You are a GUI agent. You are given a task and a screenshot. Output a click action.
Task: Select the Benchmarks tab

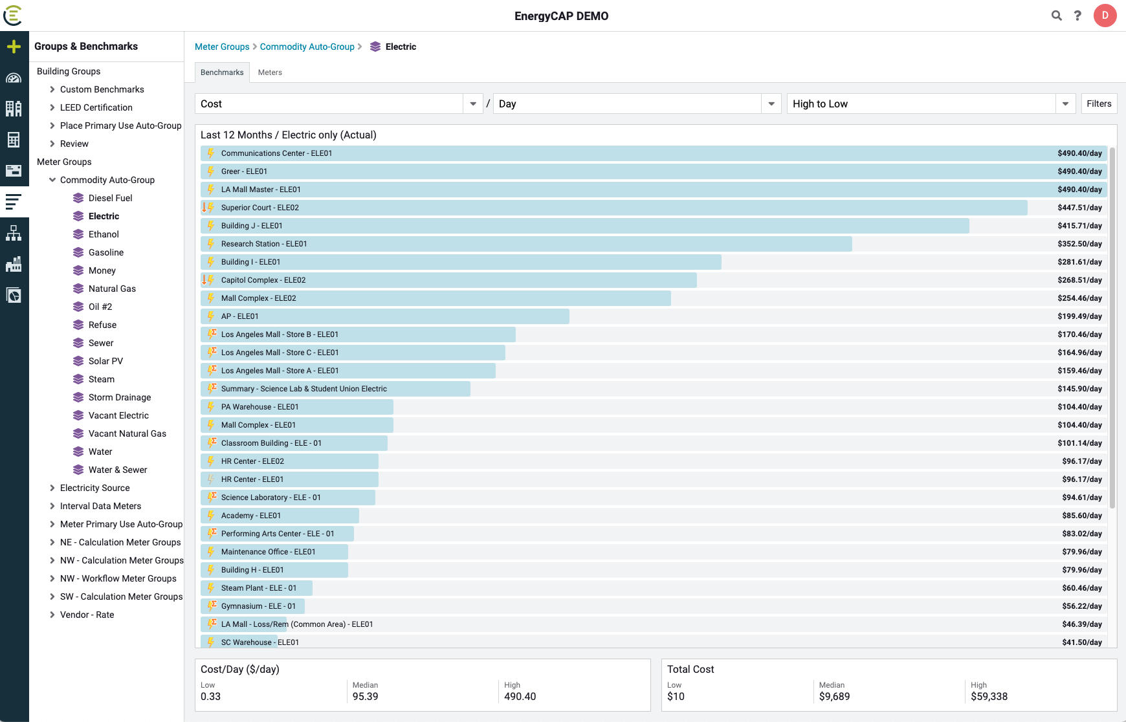(x=222, y=72)
